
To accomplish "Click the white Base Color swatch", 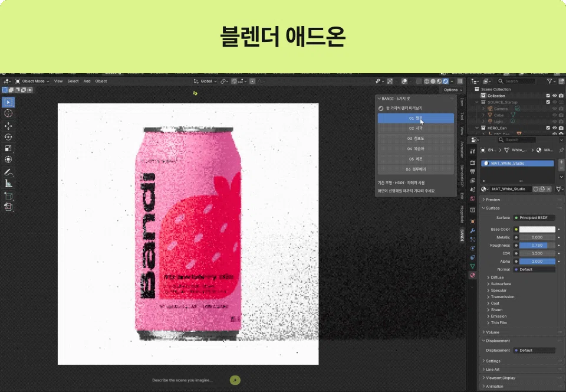I will tap(537, 230).
